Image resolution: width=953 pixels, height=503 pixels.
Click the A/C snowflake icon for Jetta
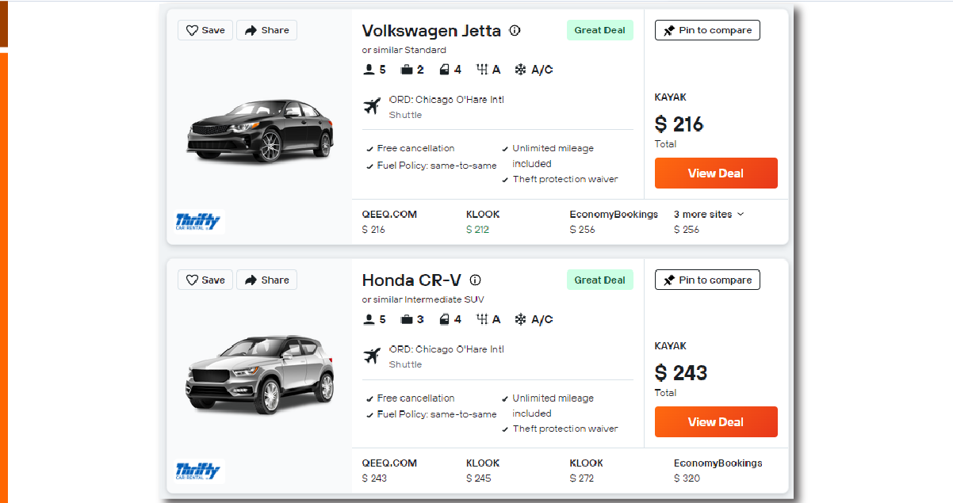pyautogui.click(x=521, y=70)
